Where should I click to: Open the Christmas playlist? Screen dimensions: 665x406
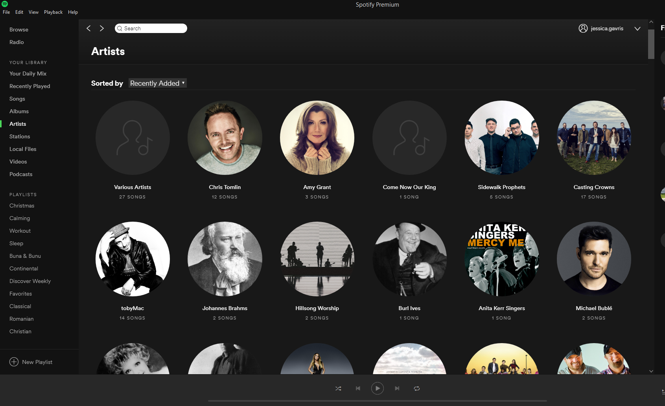point(22,206)
